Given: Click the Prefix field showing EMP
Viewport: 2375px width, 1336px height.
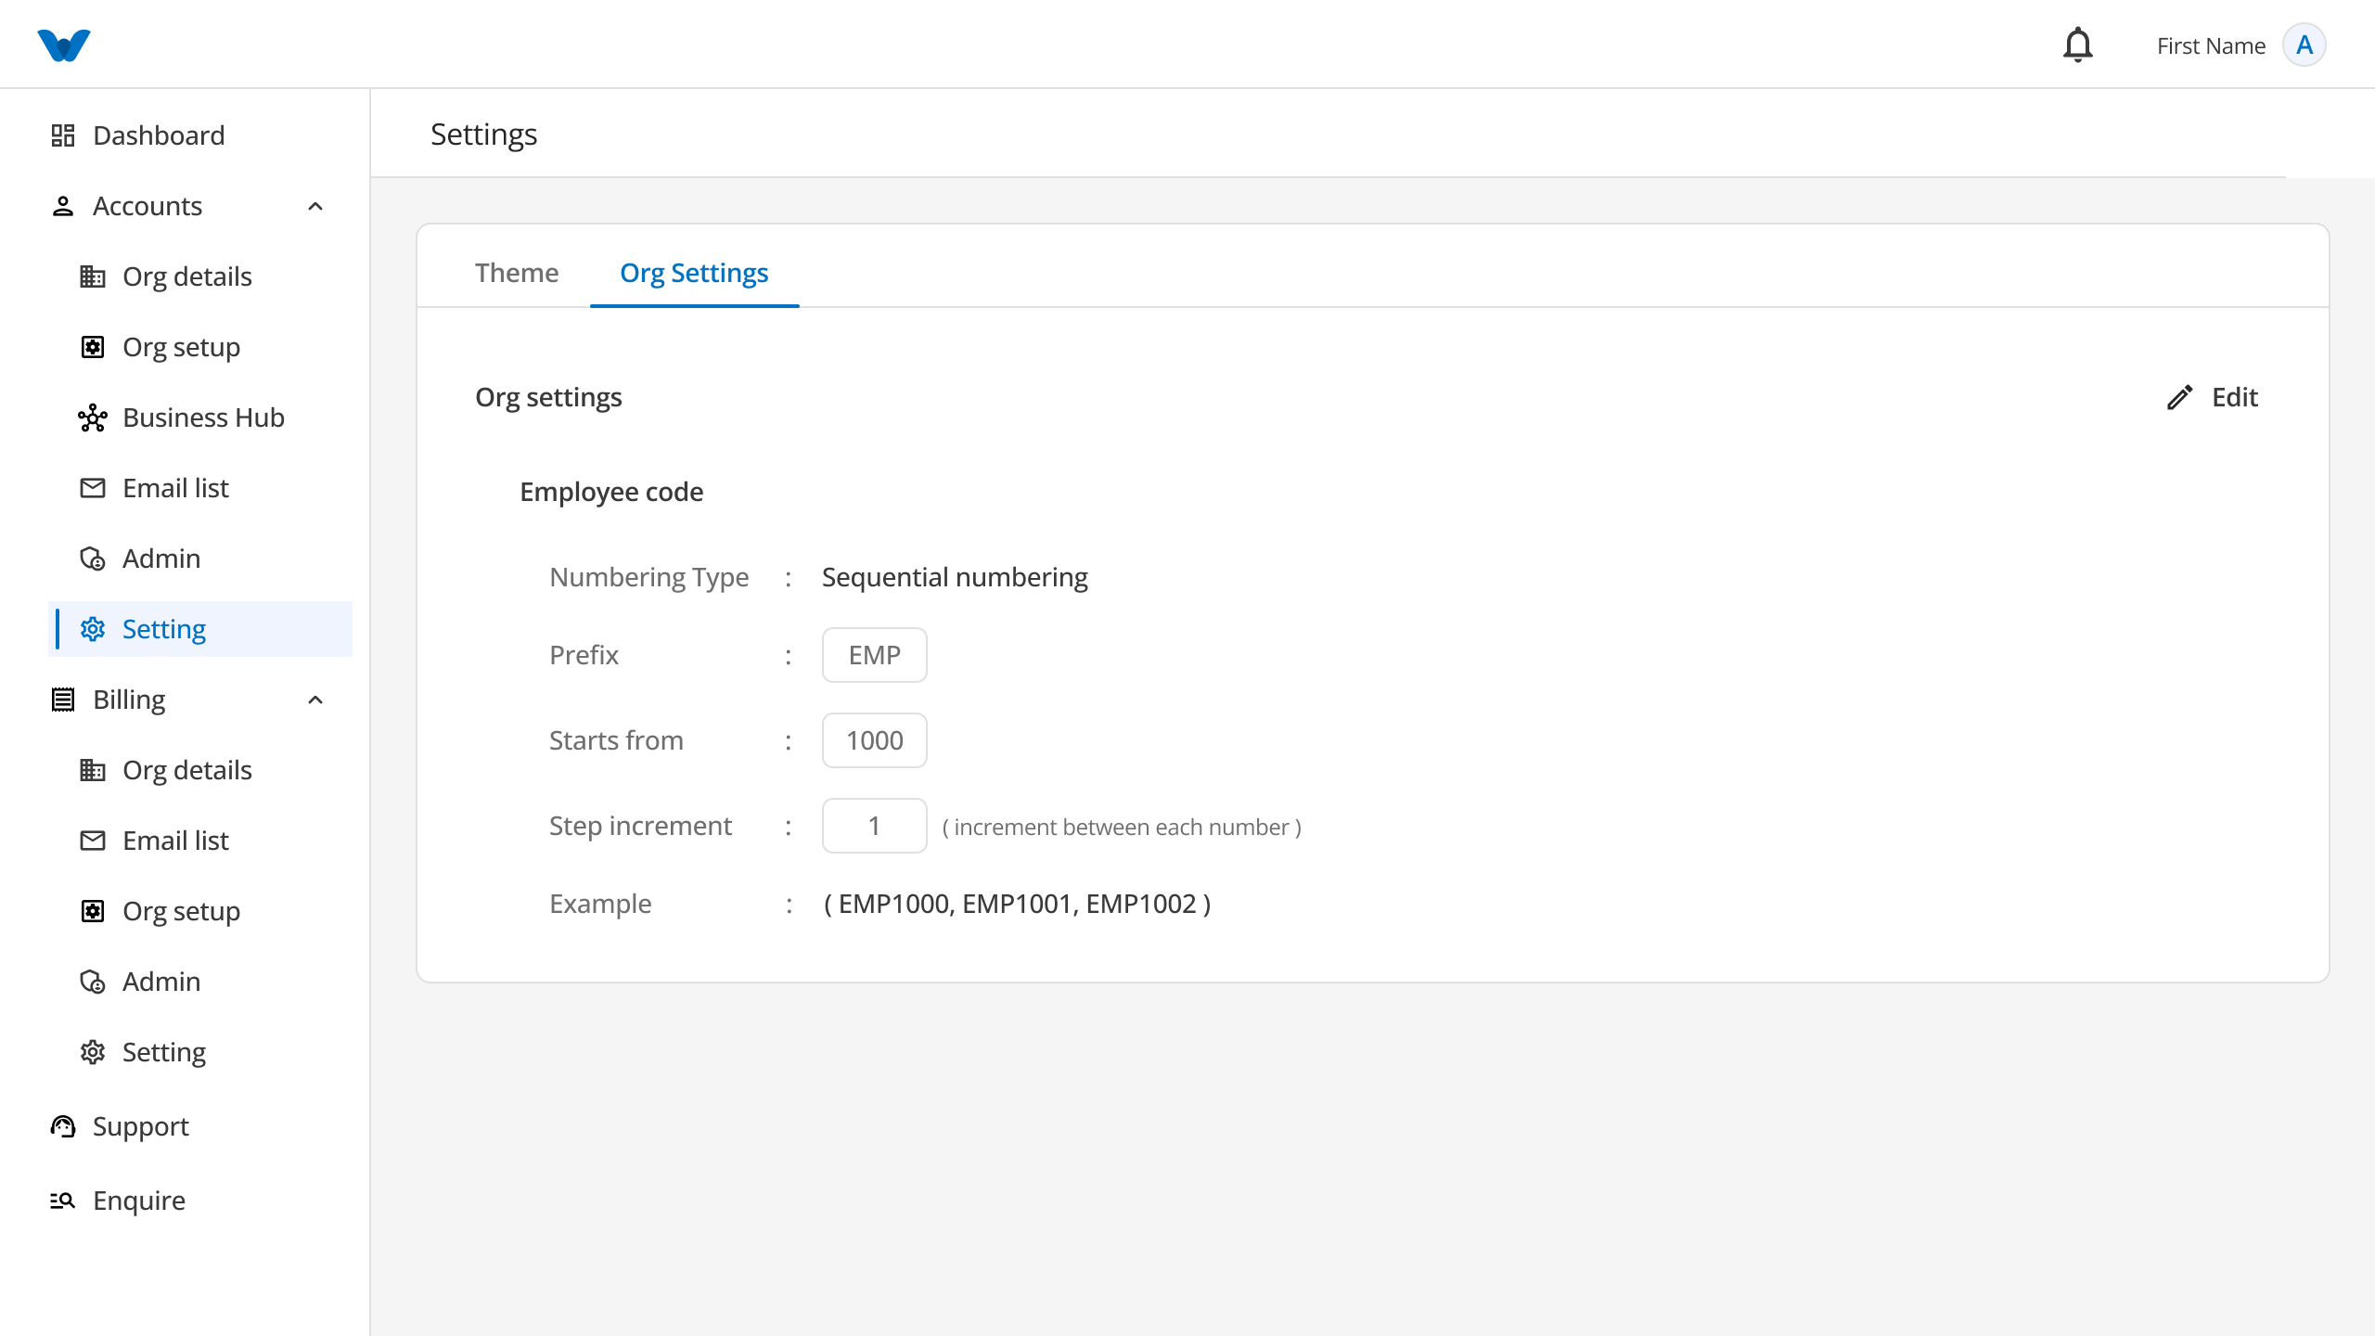Looking at the screenshot, I should (x=874, y=655).
